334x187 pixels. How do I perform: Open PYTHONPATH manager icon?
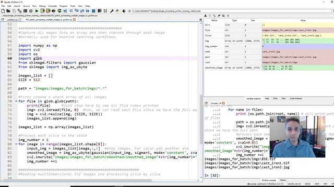click(117, 11)
